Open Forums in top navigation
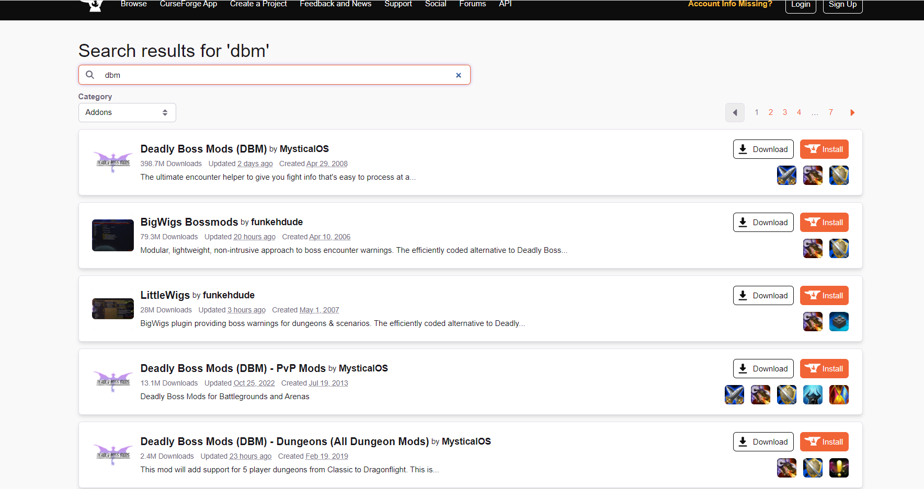Viewport: 924px width, 489px height. pyautogui.click(x=473, y=4)
